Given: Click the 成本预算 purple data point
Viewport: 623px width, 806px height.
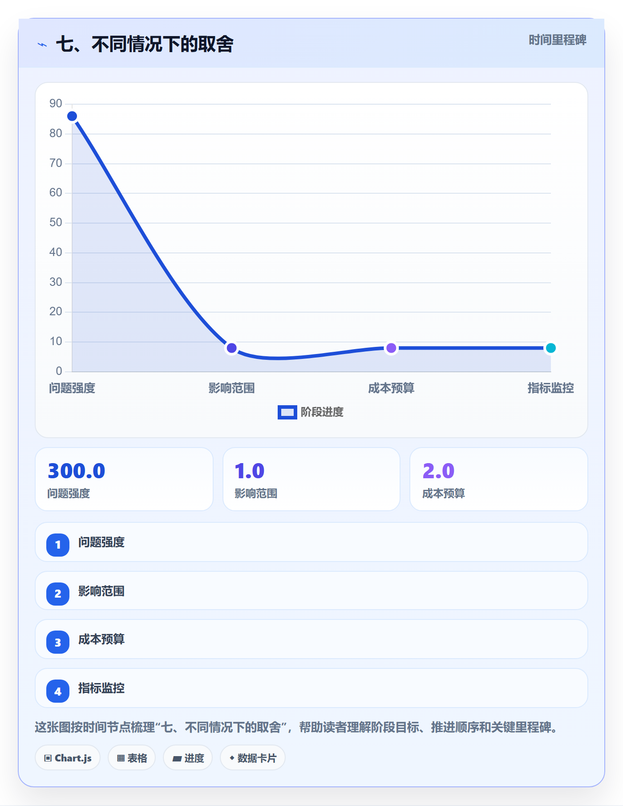Looking at the screenshot, I should tap(391, 348).
